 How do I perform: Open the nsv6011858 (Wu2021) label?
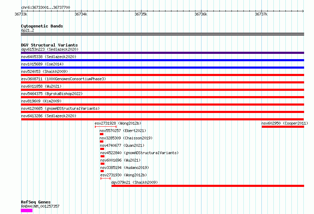coord(41,86)
